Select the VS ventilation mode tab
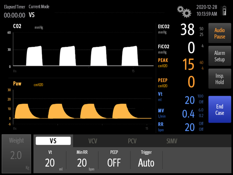This screenshot has height=175, width=233. [x=53, y=141]
